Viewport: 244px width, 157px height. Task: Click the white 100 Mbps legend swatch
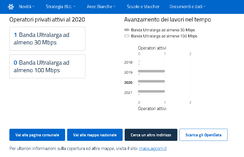point(127,36)
